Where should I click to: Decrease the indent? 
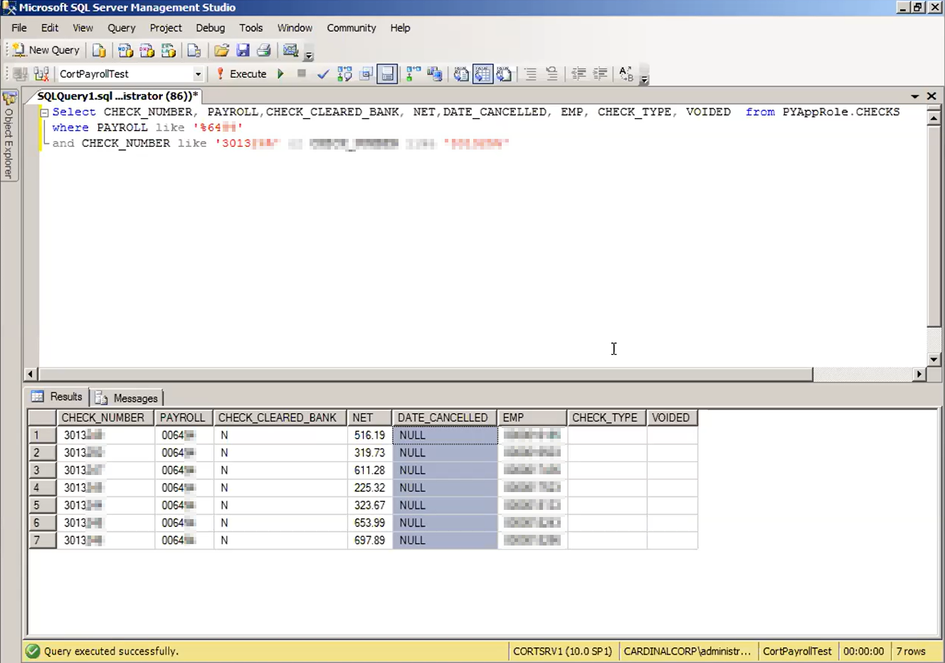[579, 74]
